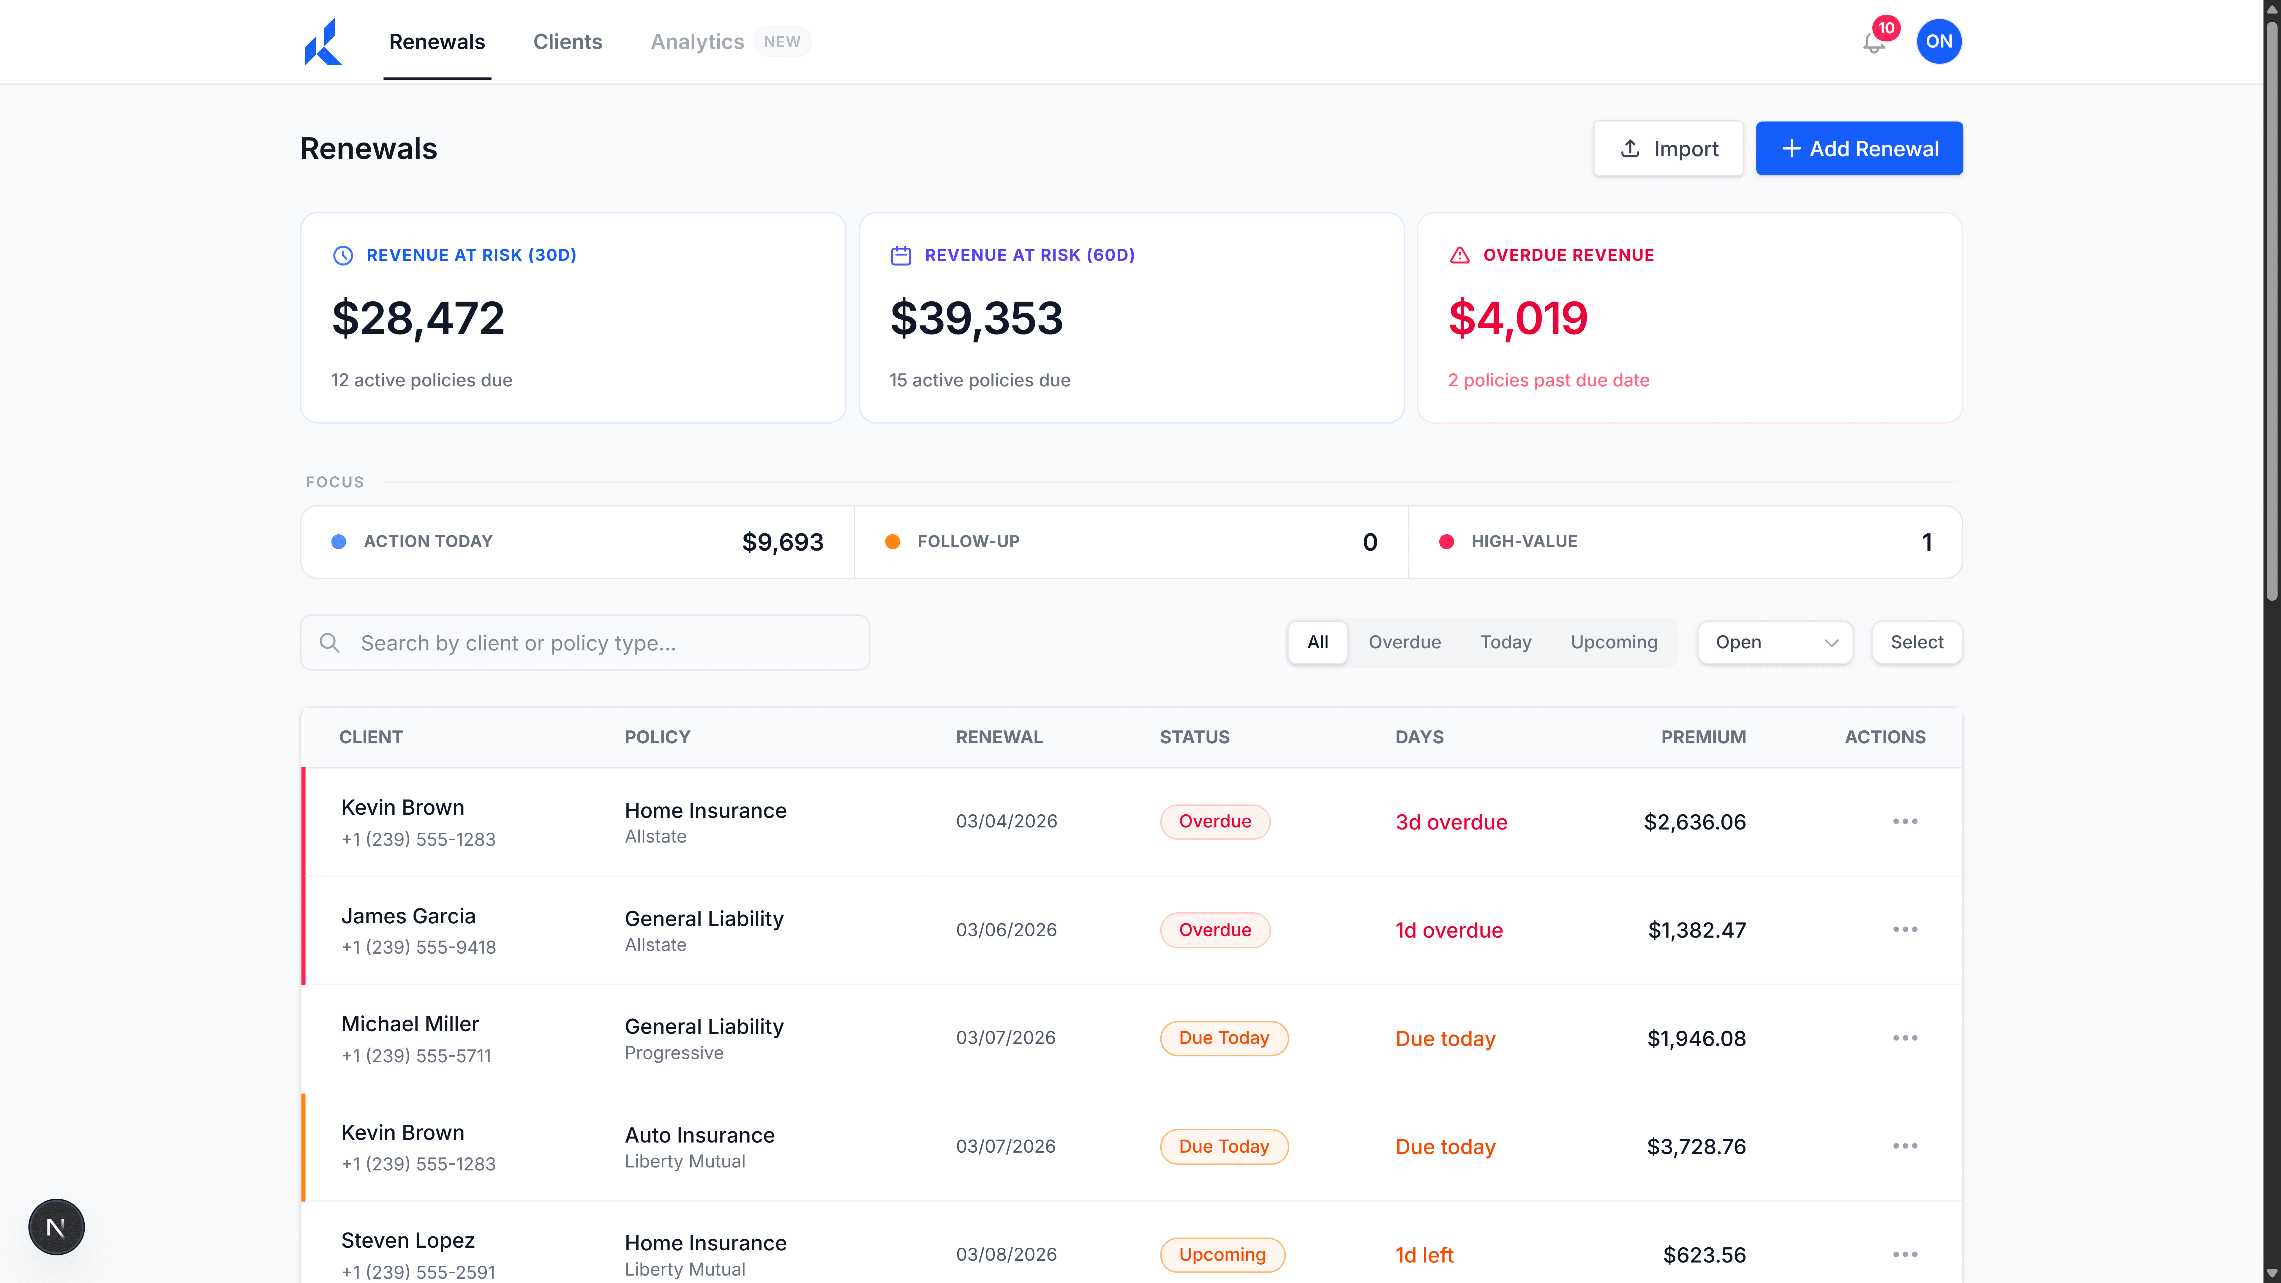Enable the Upcoming filter
This screenshot has height=1283, width=2281.
[x=1613, y=642]
